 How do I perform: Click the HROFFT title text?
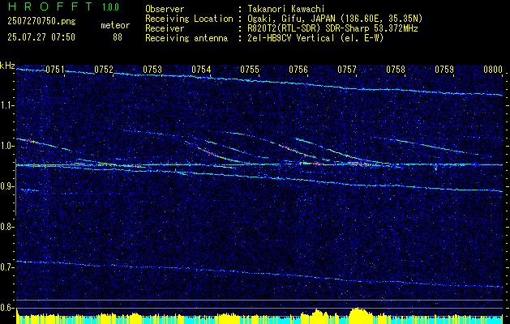[50, 6]
